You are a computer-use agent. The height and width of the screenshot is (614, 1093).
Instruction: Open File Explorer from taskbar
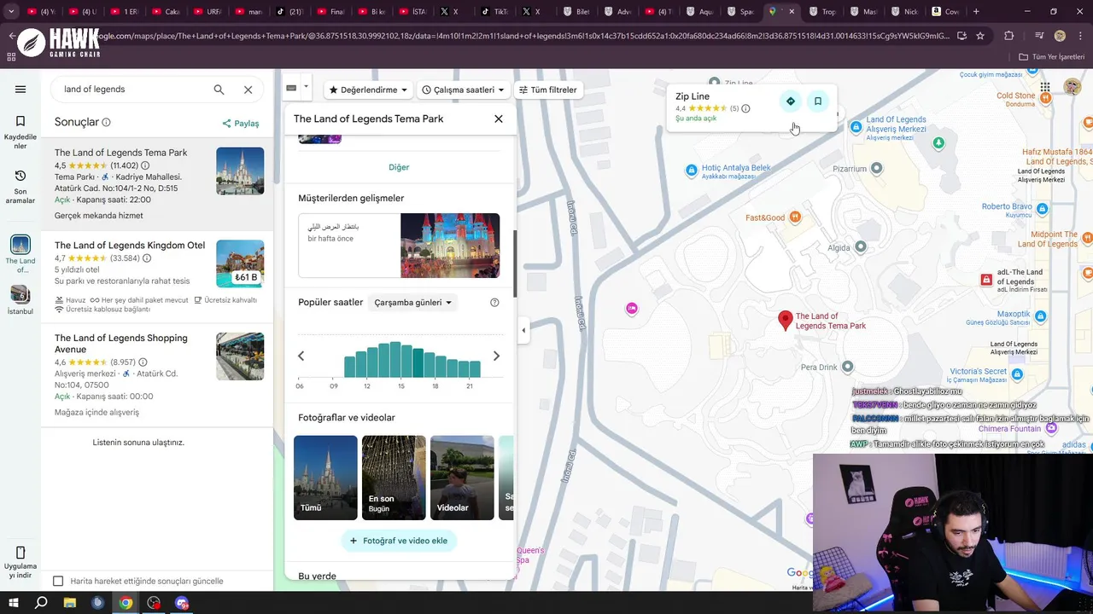pos(69,603)
